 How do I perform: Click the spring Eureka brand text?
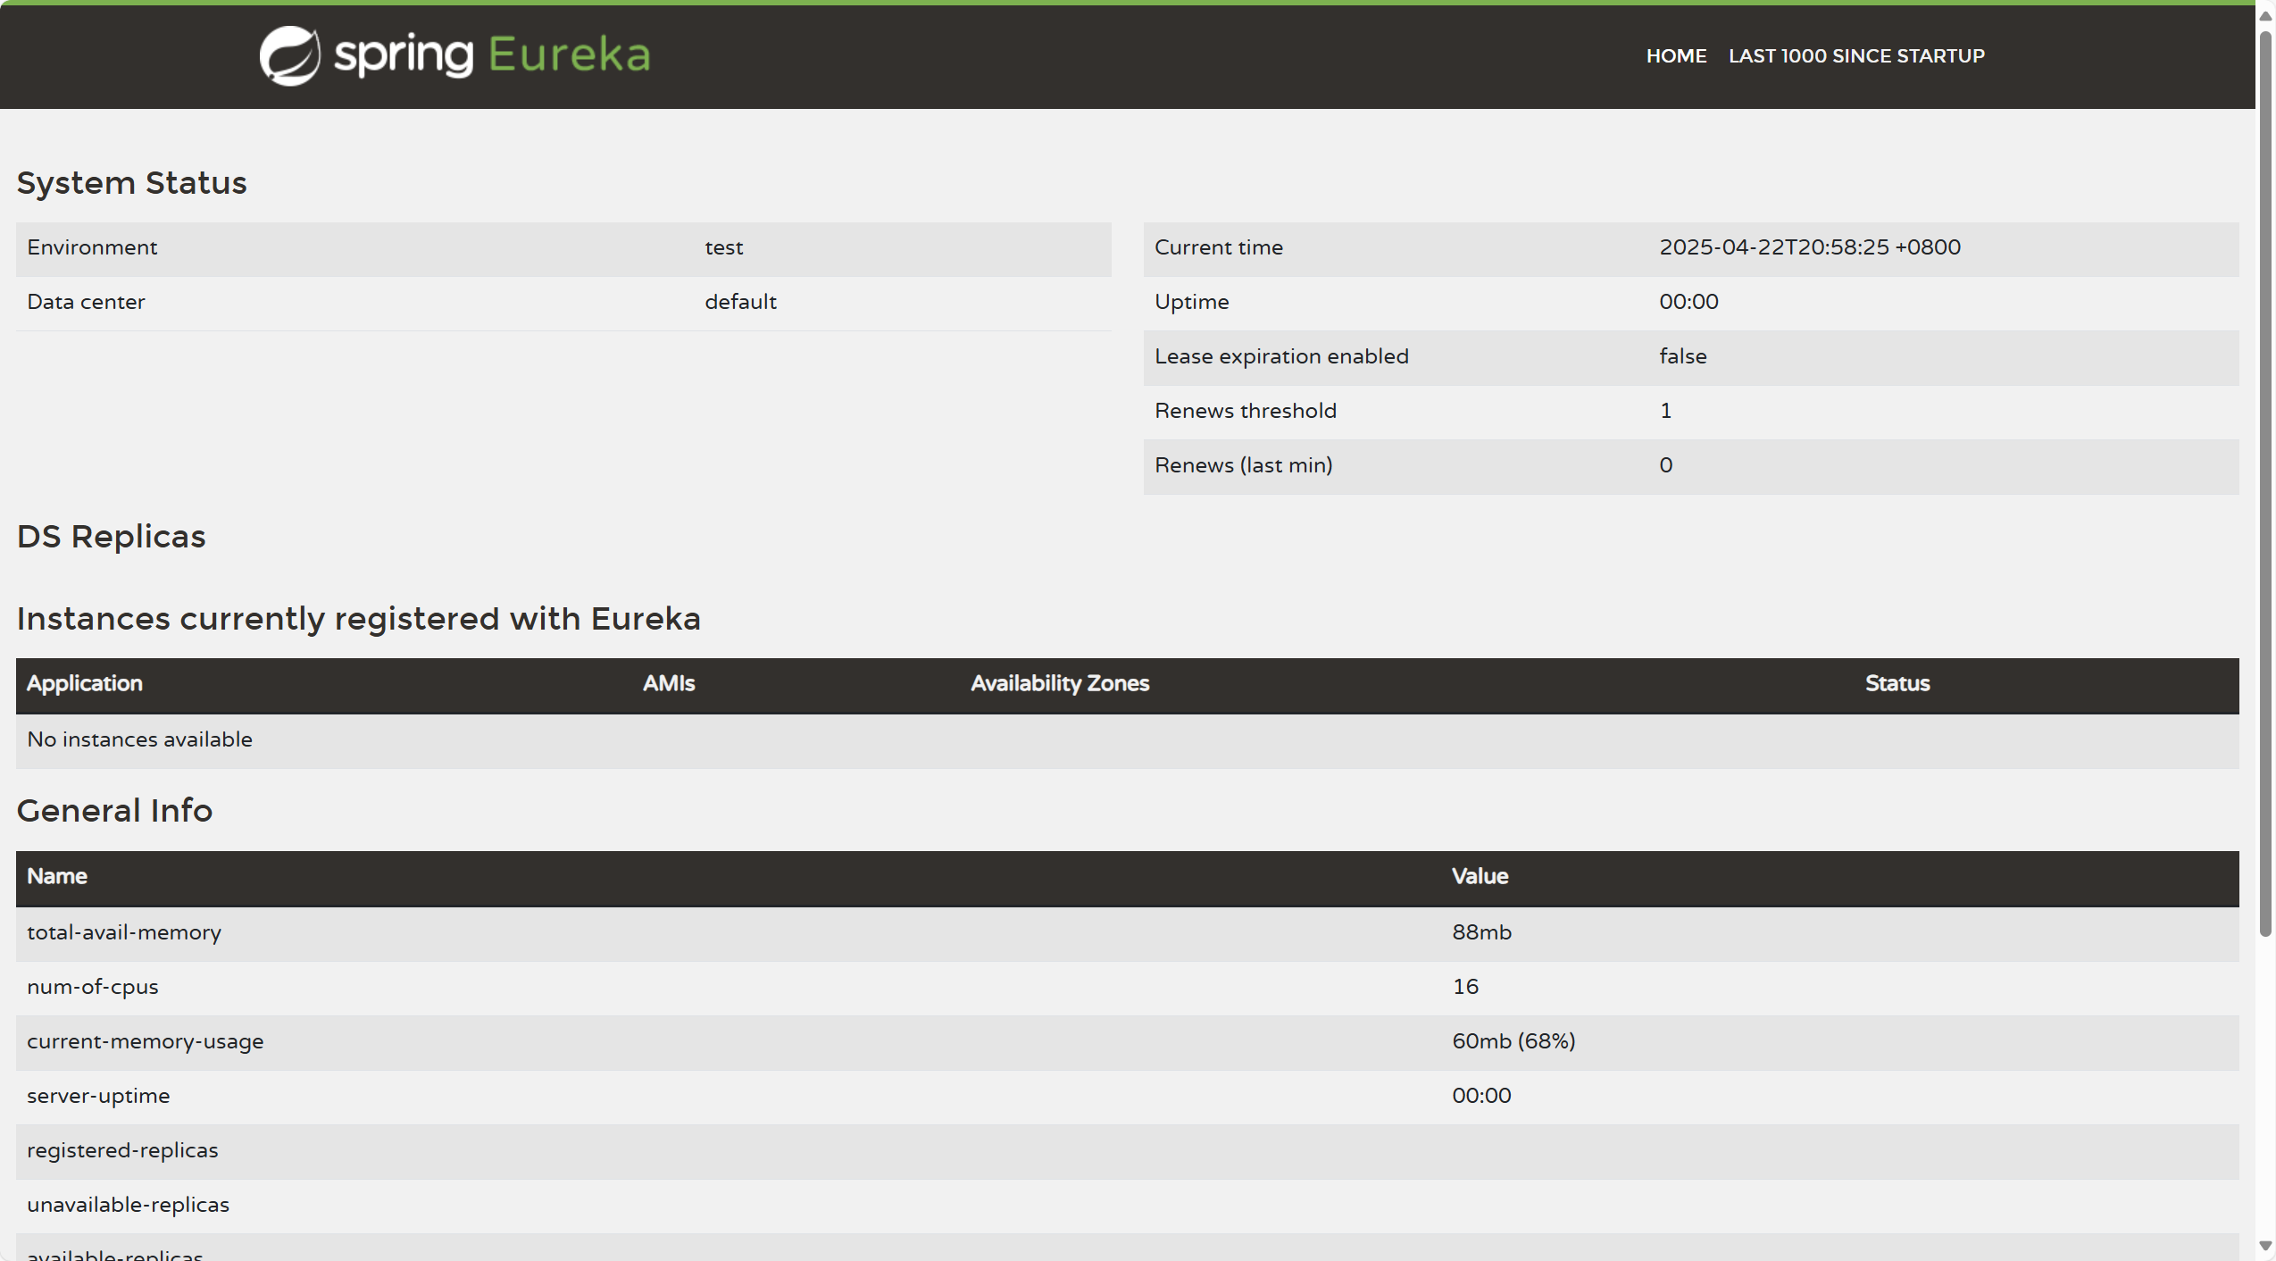(x=492, y=55)
